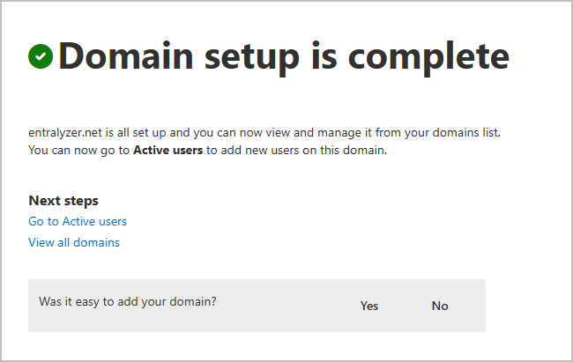Open the Go to Active users link
This screenshot has height=362, width=573.
78,221
